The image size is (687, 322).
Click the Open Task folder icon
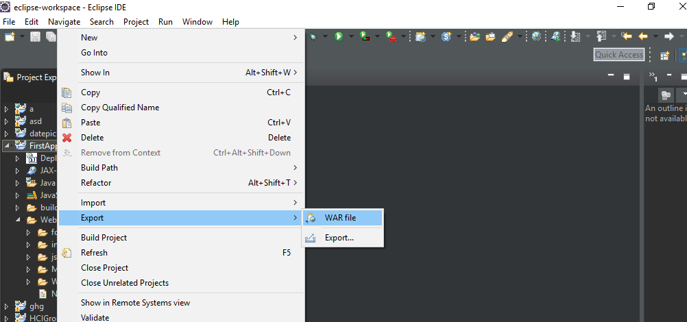click(x=490, y=37)
